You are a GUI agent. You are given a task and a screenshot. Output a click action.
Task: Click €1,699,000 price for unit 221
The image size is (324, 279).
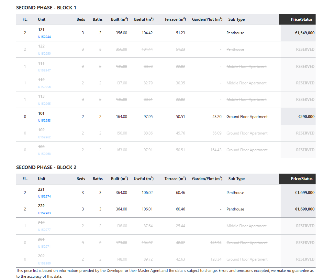click(x=304, y=193)
